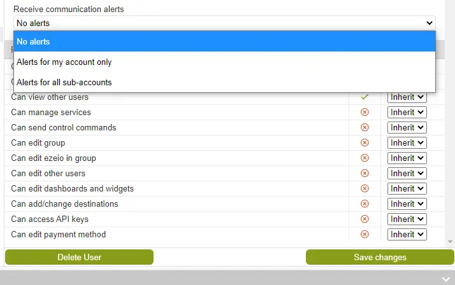
Task: Click denied icon beside Can add/change destinations
Action: pyautogui.click(x=365, y=204)
